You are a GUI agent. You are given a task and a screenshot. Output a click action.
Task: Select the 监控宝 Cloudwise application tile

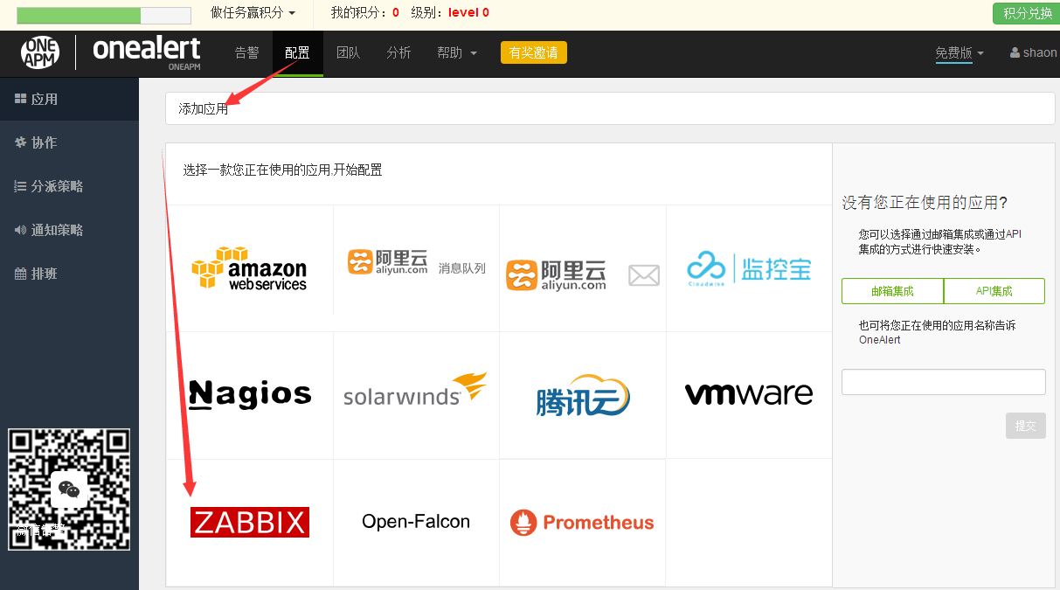point(749,269)
